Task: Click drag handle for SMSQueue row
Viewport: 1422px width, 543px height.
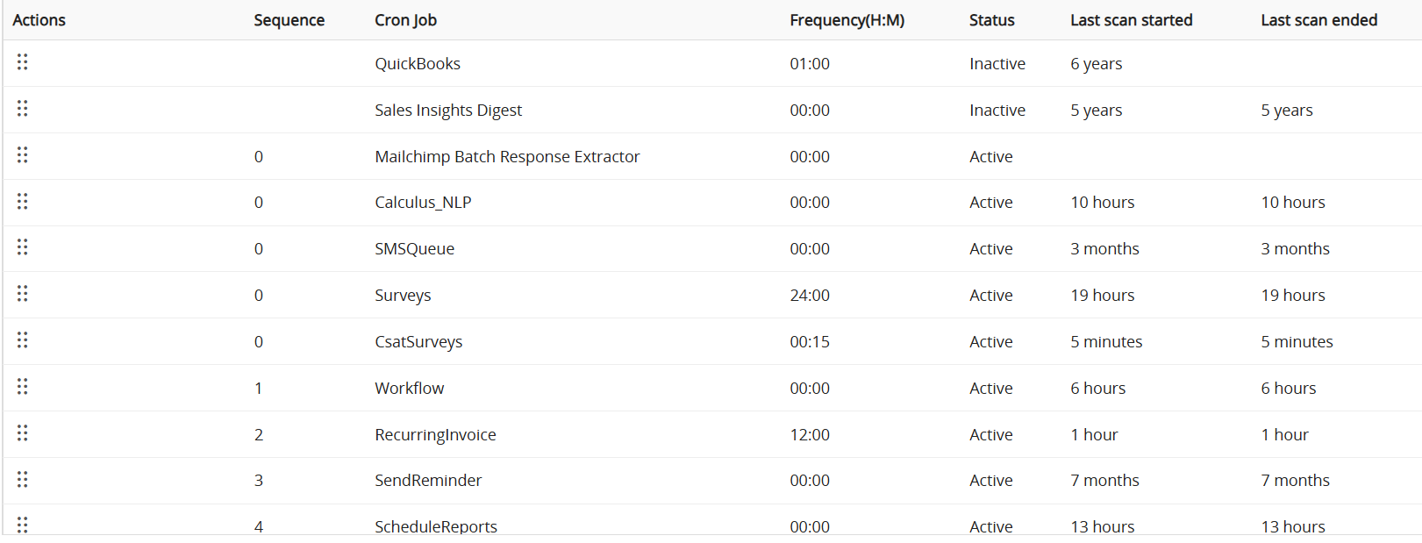Action: pos(23,247)
